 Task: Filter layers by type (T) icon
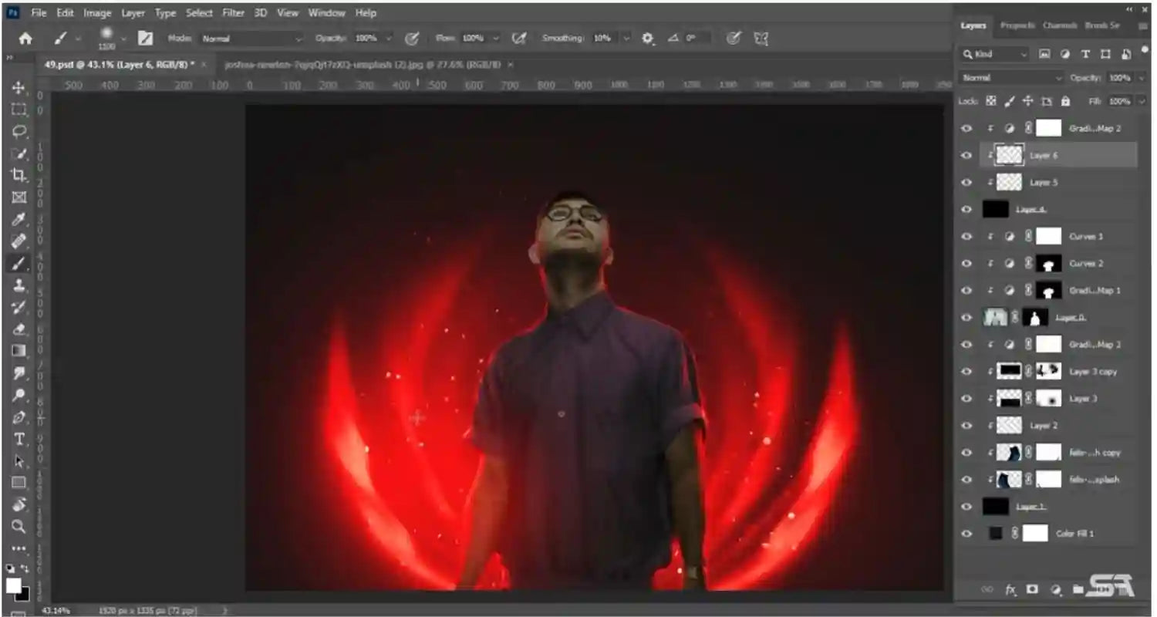point(1084,54)
